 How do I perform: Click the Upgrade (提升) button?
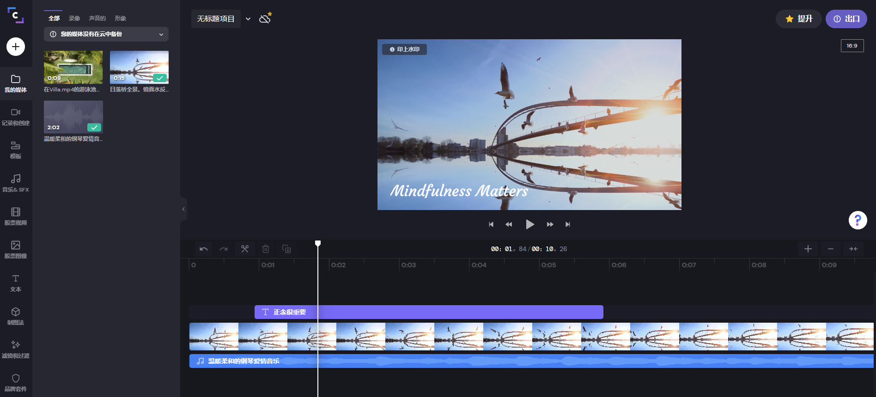[x=798, y=19]
